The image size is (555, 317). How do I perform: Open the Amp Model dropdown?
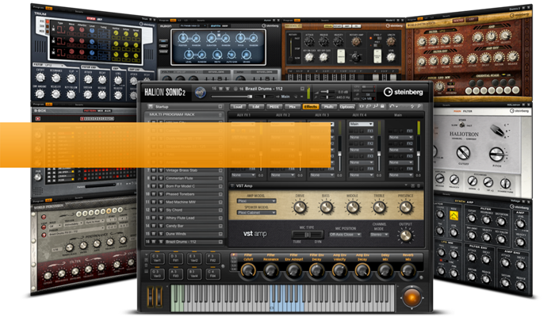point(256,201)
